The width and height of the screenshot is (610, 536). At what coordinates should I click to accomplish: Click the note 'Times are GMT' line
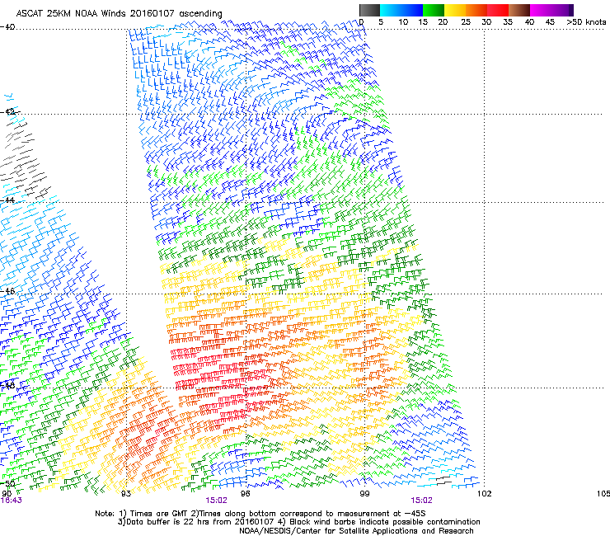click(x=260, y=514)
